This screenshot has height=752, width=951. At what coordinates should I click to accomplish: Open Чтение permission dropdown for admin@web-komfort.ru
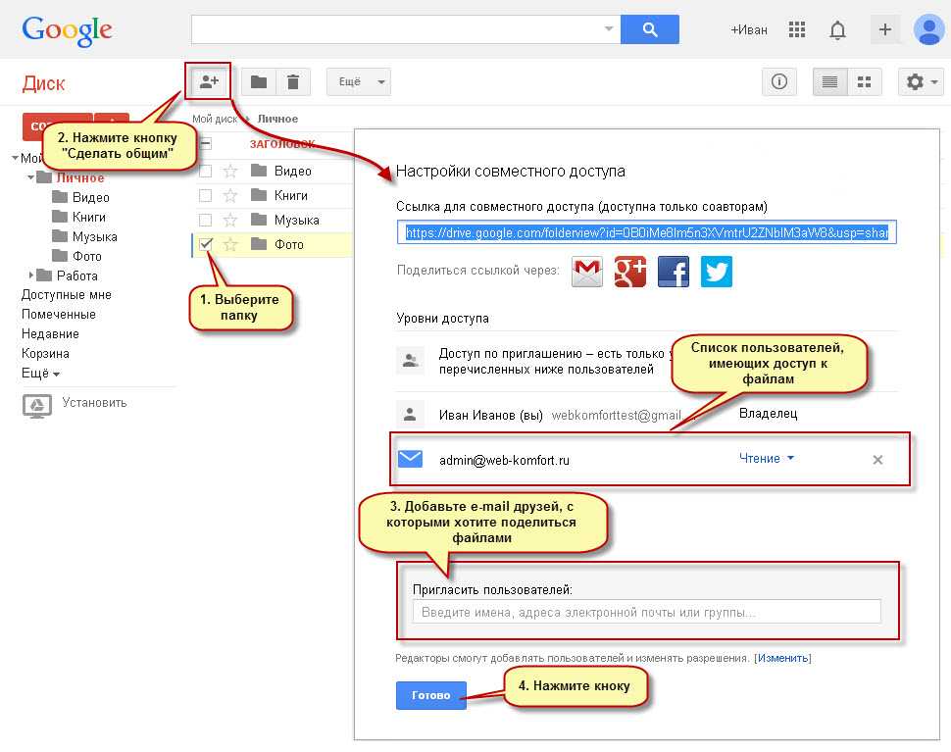(766, 459)
